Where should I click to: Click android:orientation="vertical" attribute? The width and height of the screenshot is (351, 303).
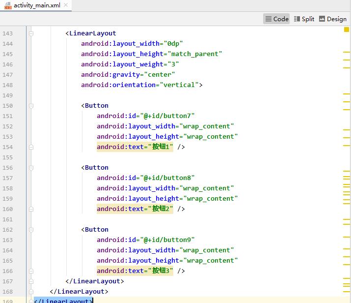(140, 85)
